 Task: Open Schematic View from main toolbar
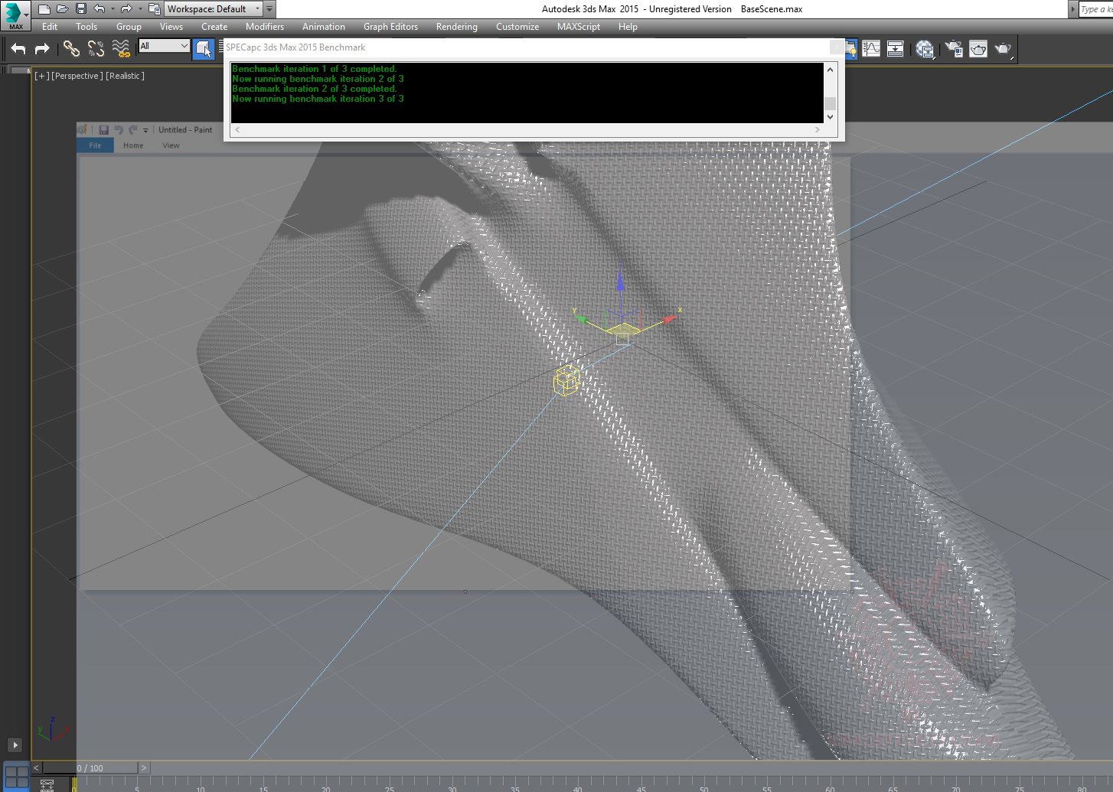[895, 49]
